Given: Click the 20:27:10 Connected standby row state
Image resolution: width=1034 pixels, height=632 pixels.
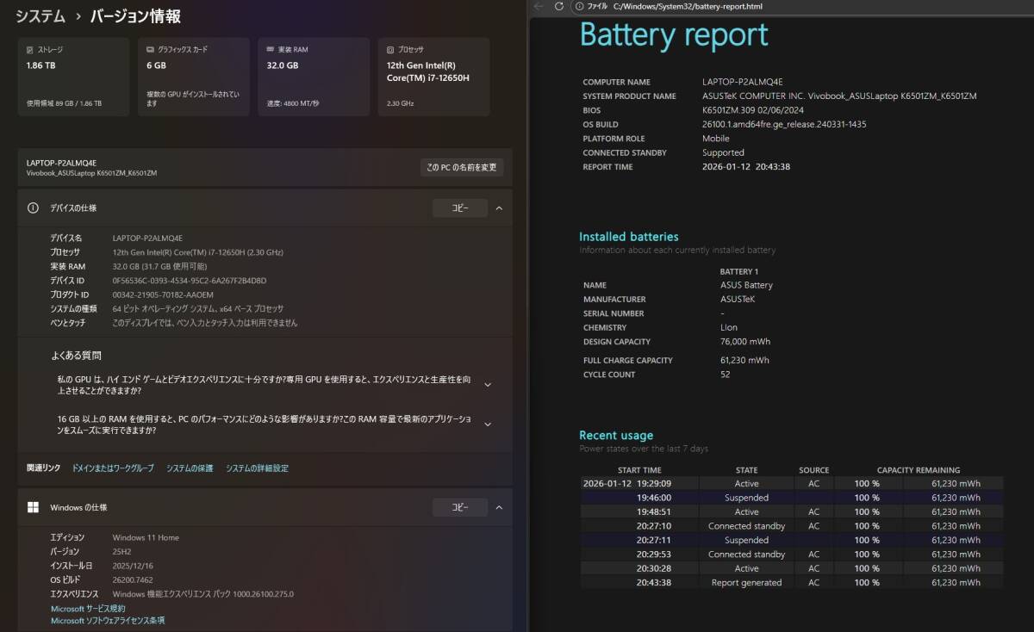Looking at the screenshot, I should 746,526.
